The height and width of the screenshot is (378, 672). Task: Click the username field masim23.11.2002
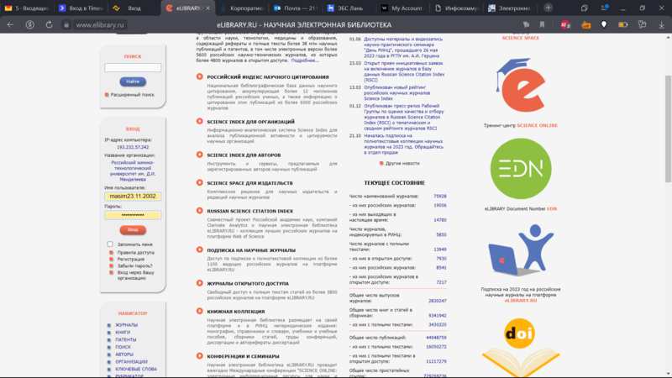(x=133, y=197)
